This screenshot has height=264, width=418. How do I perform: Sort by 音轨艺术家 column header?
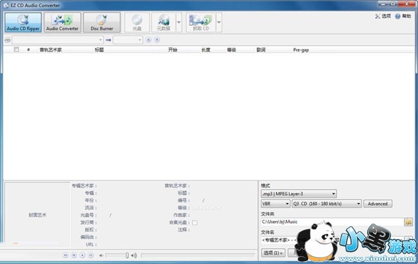(50, 50)
